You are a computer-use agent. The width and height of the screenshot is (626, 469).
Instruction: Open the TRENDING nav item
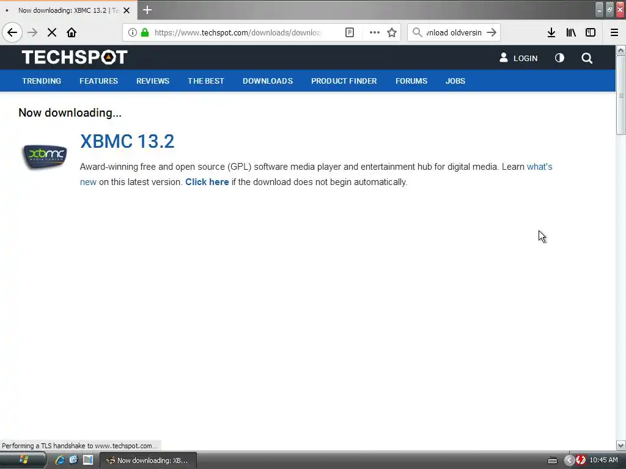pos(42,81)
